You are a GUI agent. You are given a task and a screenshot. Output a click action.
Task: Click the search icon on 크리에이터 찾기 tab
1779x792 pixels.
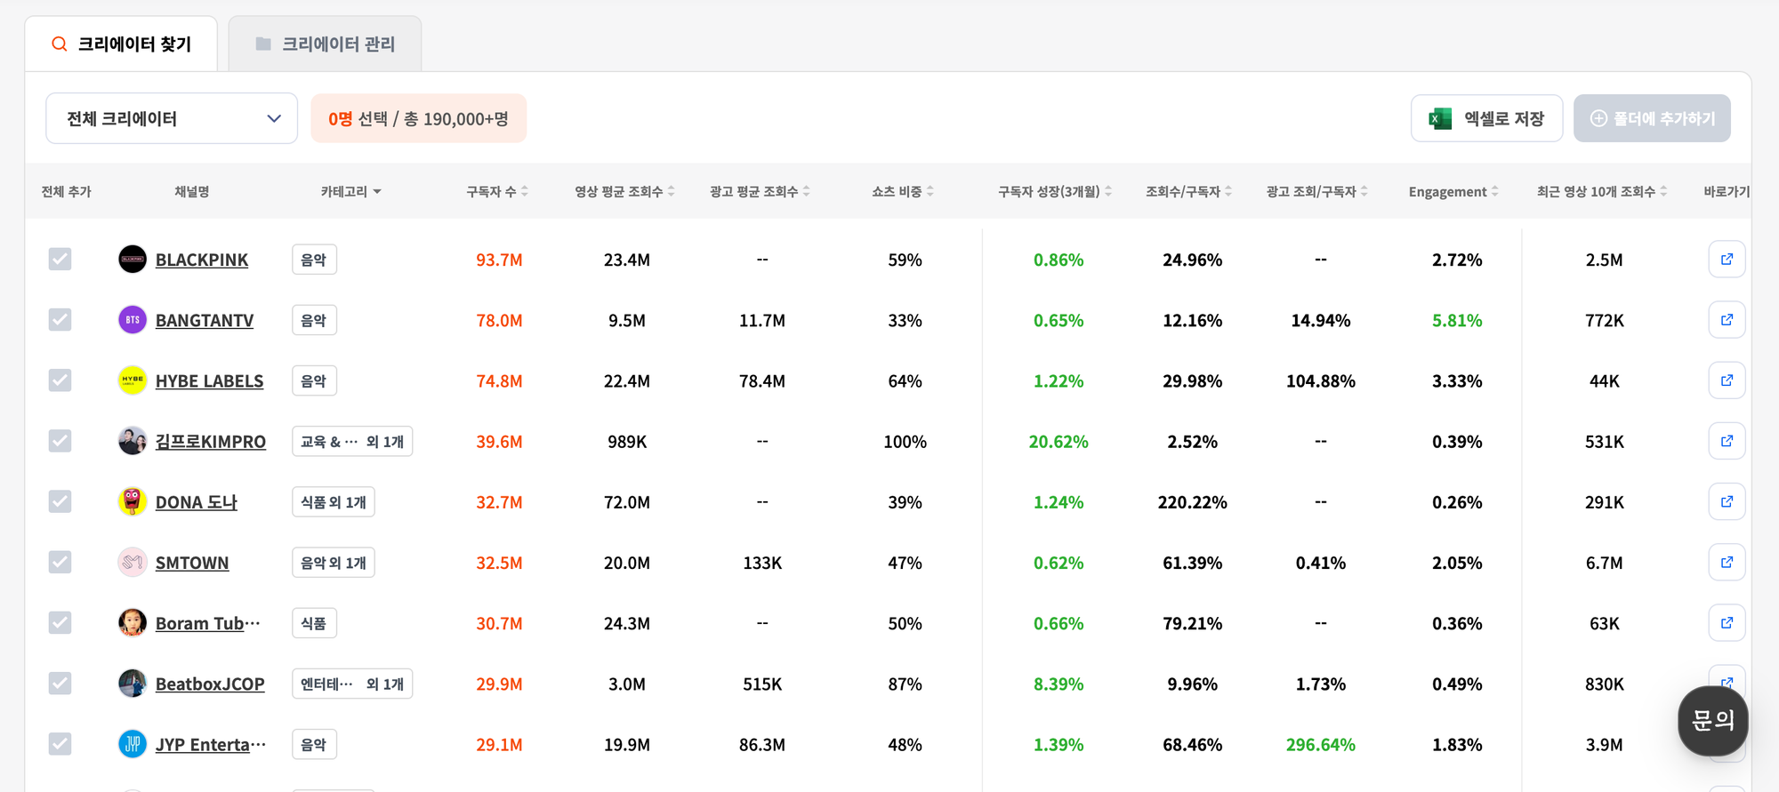pyautogui.click(x=60, y=44)
